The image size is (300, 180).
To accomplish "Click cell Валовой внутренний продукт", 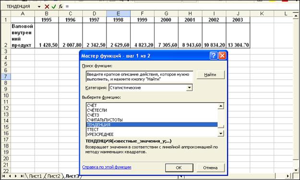I will click(23, 36).
